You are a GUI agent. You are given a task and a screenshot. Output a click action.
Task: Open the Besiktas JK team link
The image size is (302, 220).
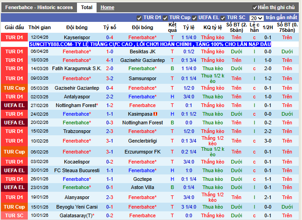tap(142, 52)
